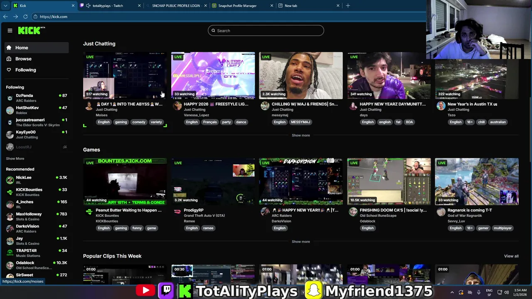Click the multiplayer tag
Screen dimensions: 532x299
502,228
